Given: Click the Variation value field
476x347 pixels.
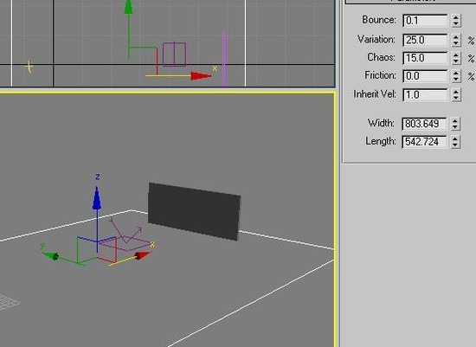Looking at the screenshot, I should click(425, 40).
